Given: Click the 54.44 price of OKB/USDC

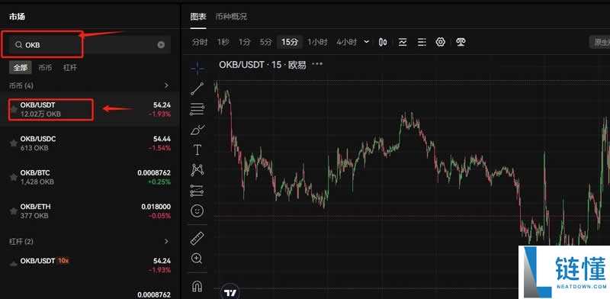Looking at the screenshot, I should point(162,139).
